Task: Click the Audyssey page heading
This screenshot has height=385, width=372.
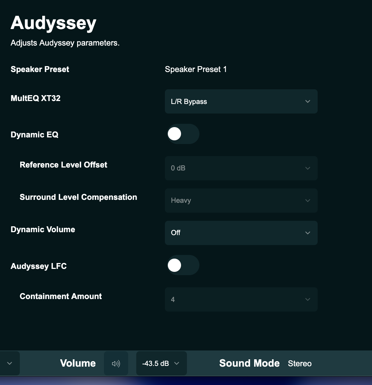Action: point(54,23)
